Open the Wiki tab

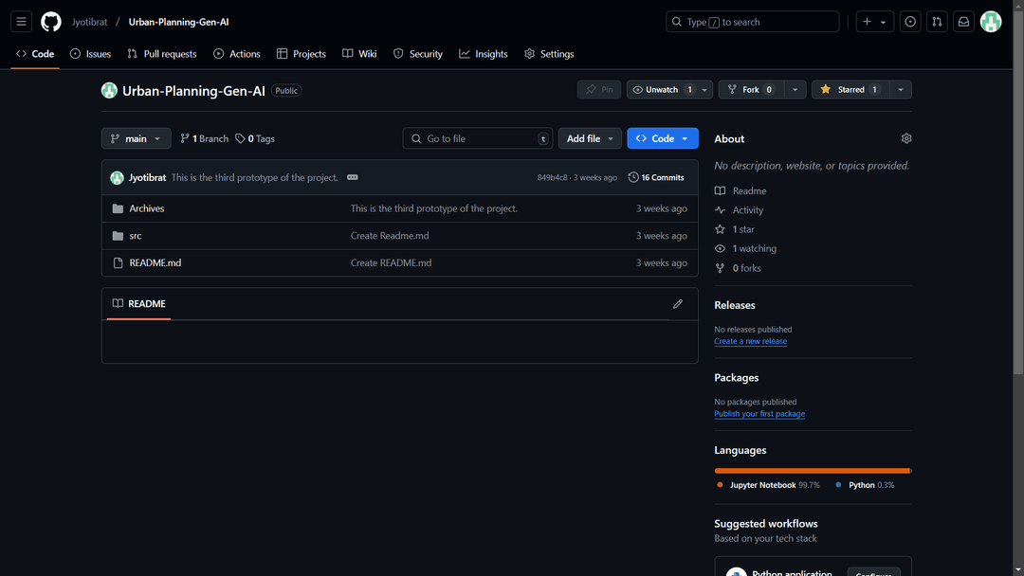pyautogui.click(x=359, y=54)
